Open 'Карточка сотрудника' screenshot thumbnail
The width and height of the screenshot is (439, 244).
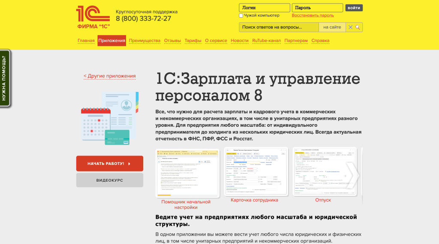[256, 171]
